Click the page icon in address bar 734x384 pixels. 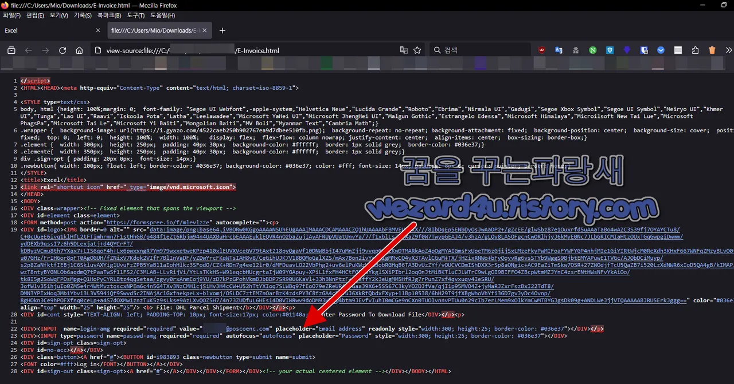click(x=98, y=50)
